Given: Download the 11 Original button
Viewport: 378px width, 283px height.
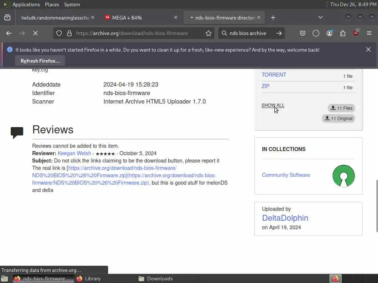Looking at the screenshot, I should pyautogui.click(x=339, y=118).
